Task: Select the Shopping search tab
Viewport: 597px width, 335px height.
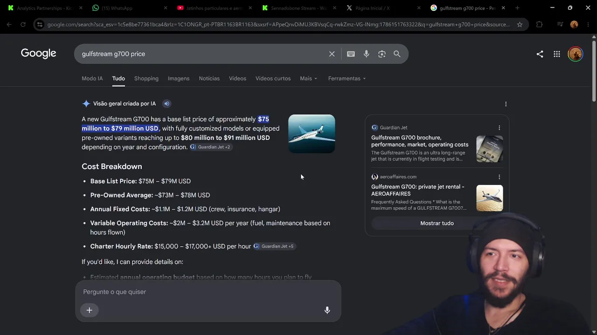Action: click(146, 79)
